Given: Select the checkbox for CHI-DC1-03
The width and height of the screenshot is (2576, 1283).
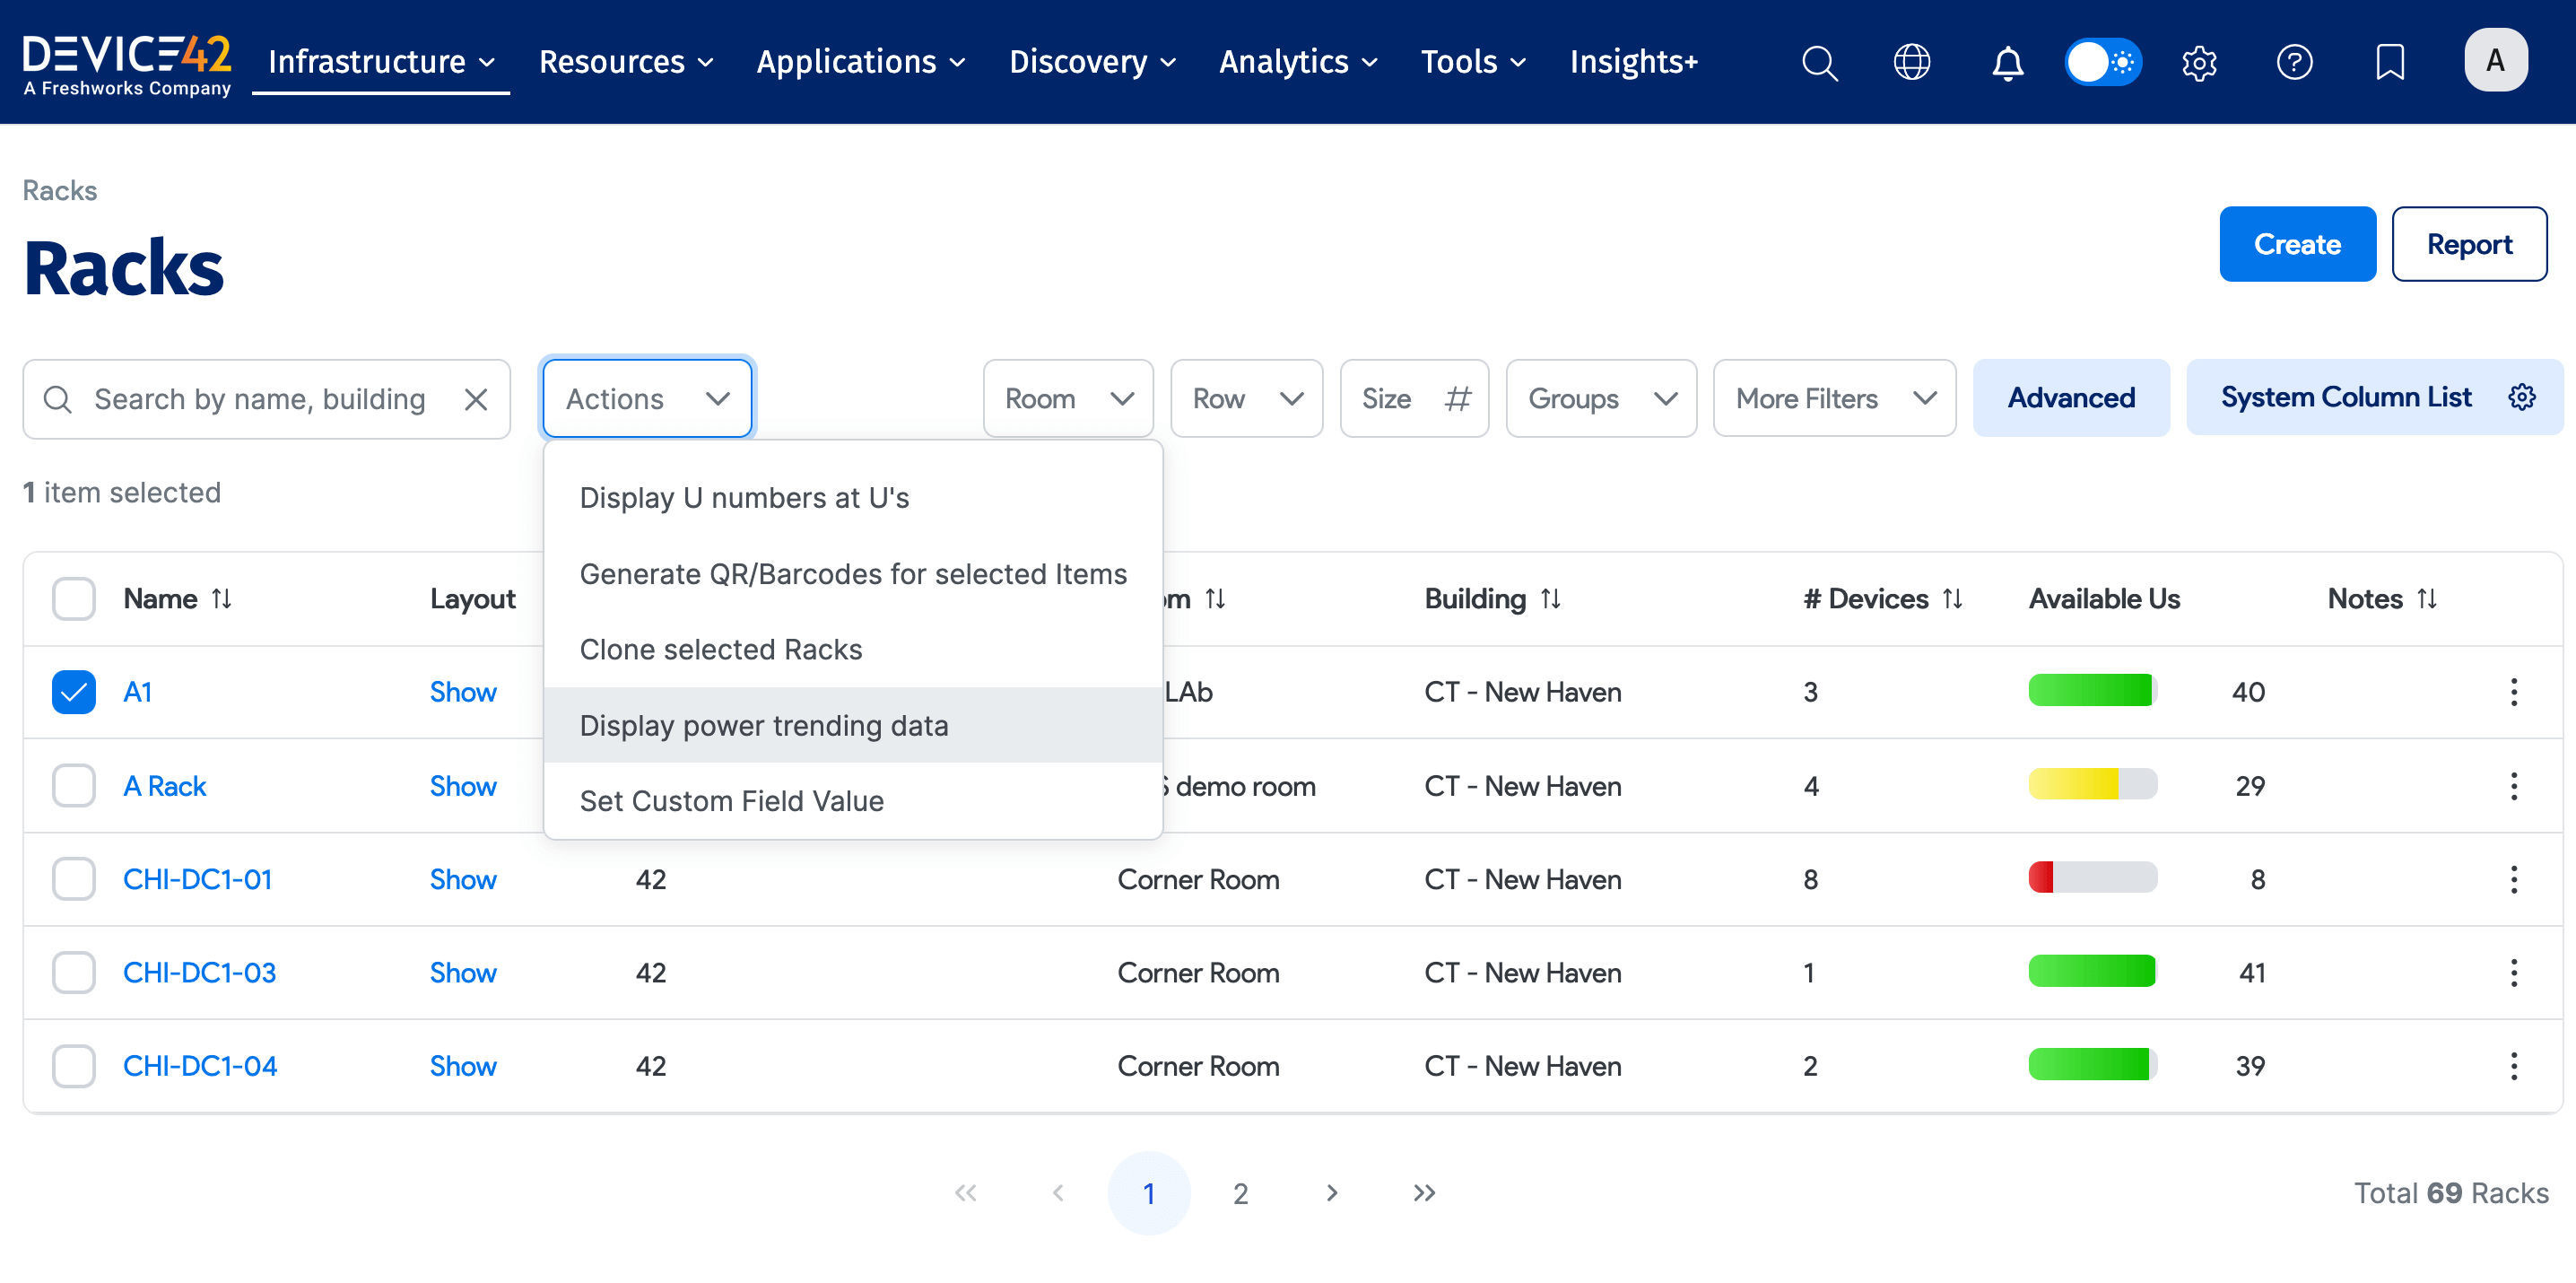Looking at the screenshot, I should point(73,972).
